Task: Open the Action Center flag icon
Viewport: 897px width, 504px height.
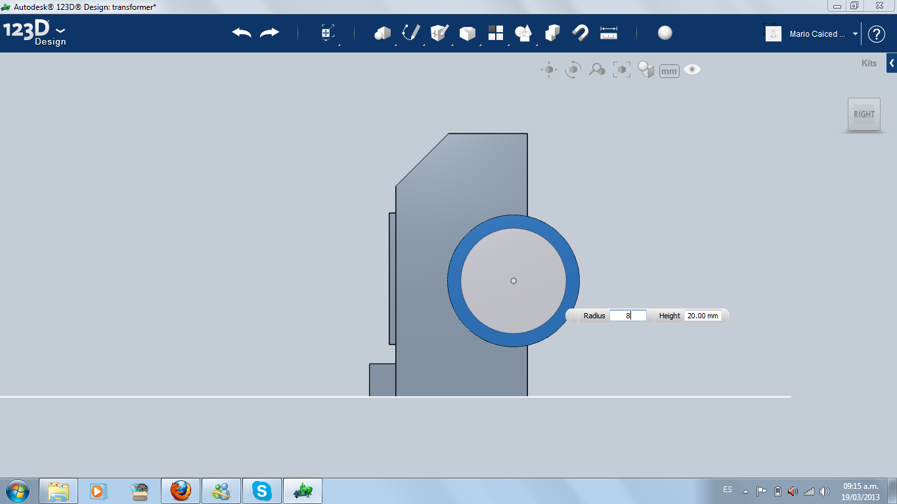Action: pos(762,491)
